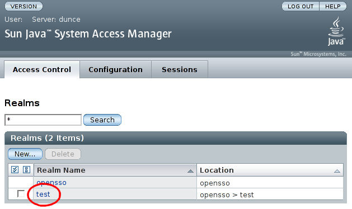The height and width of the screenshot is (209, 352).
Task: Sort by Realm Name arrow
Action: coord(190,171)
